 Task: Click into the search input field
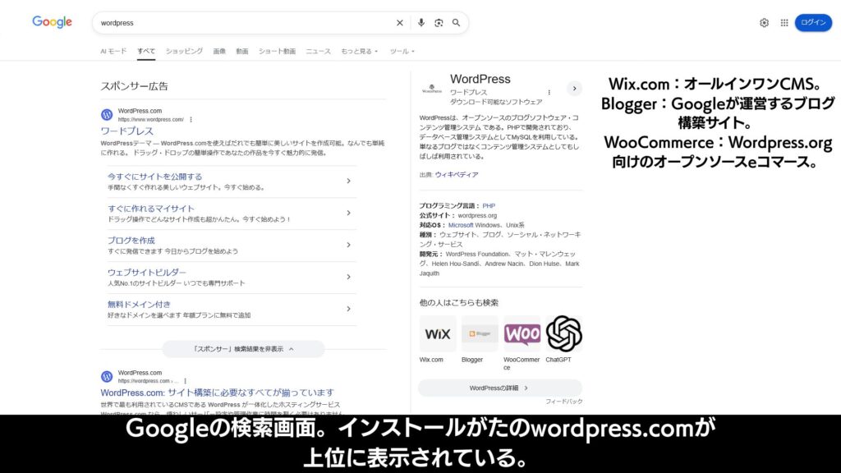click(x=238, y=23)
